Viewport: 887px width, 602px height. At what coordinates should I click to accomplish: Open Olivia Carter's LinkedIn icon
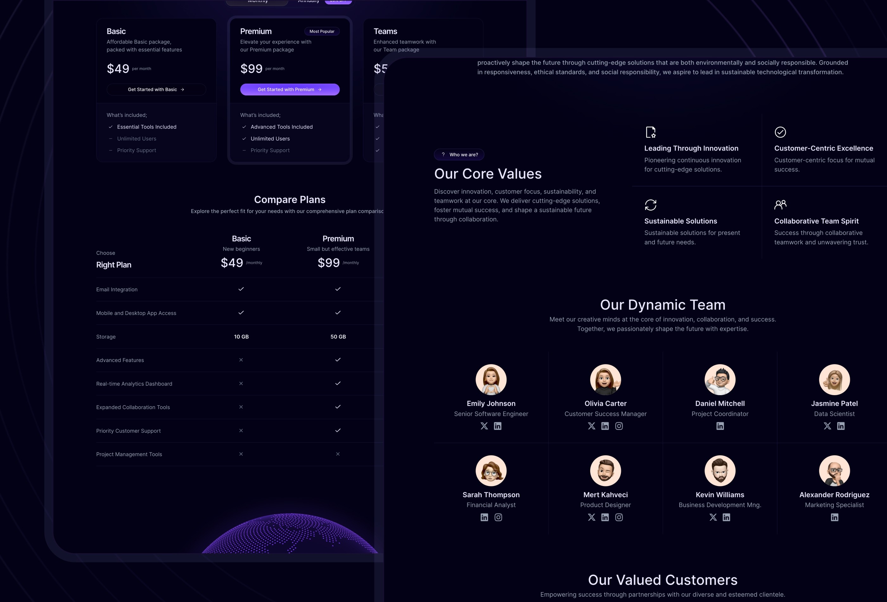click(605, 426)
